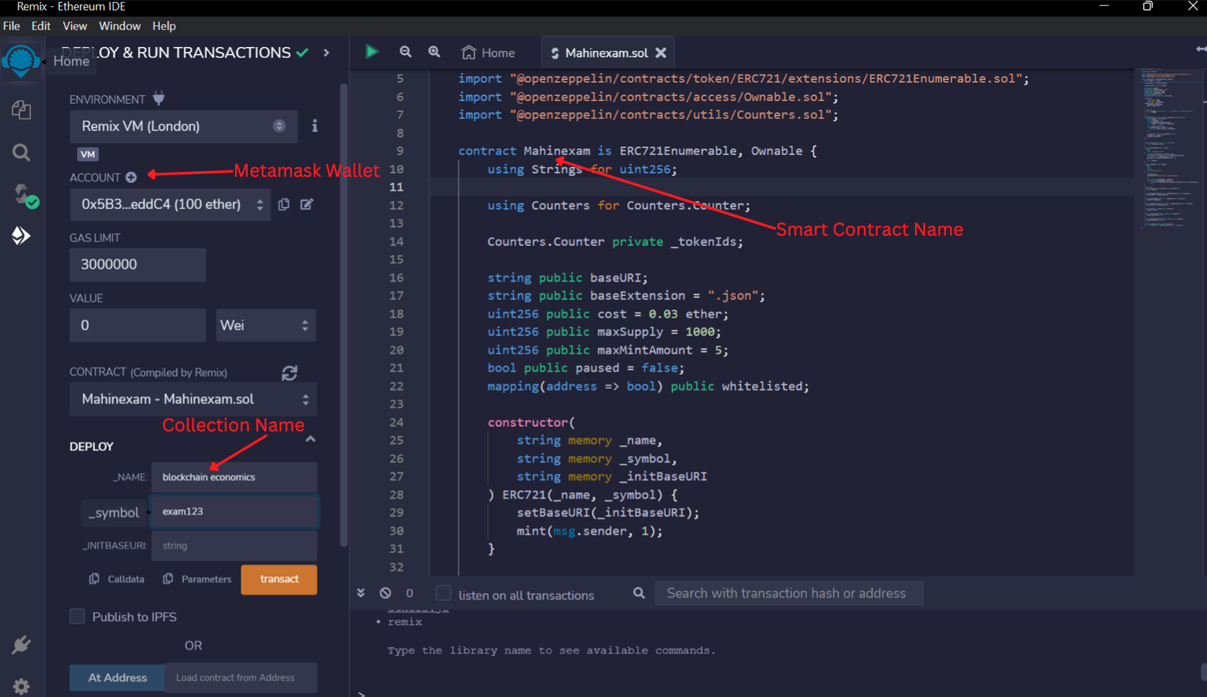Screen dimensions: 1207x697
Task: Click the side panel vertical scrollbar
Action: [x=344, y=316]
